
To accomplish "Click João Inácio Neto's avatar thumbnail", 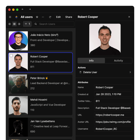I will 18,41.
